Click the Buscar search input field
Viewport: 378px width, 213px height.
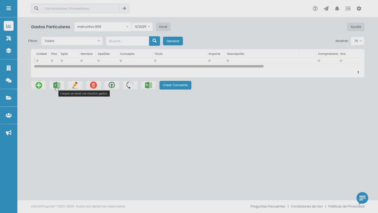[128, 41]
